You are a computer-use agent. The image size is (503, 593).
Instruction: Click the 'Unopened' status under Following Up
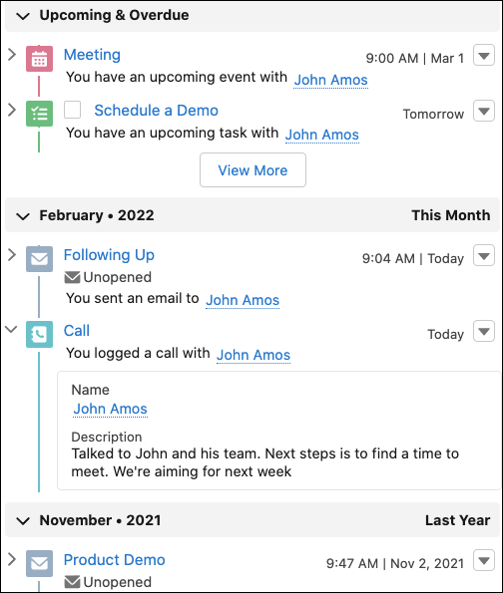[x=118, y=277]
